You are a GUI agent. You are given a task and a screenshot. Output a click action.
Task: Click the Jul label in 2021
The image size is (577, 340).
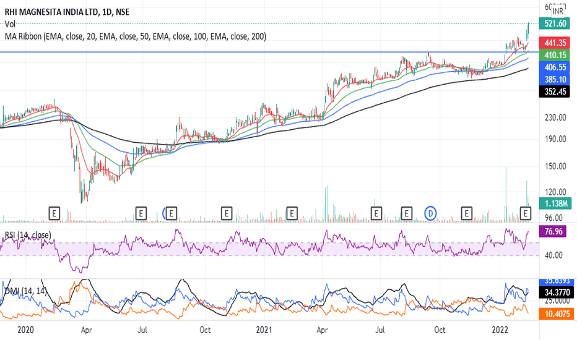click(380, 329)
